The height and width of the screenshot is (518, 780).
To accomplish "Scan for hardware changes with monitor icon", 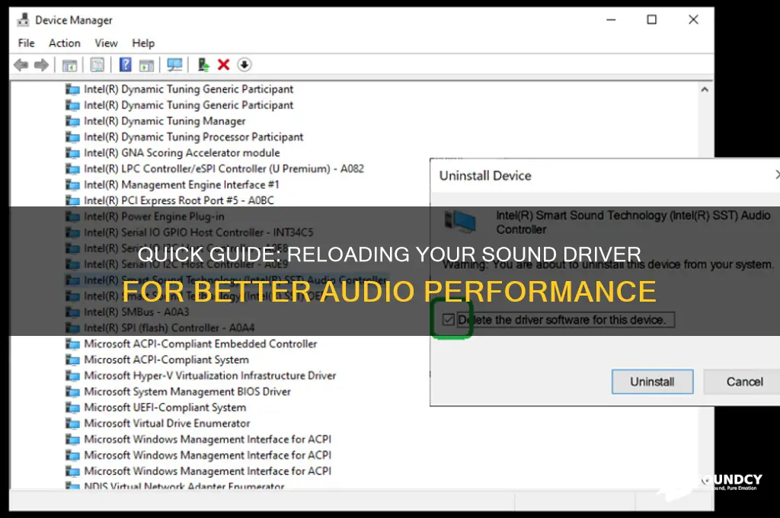I will (x=174, y=65).
